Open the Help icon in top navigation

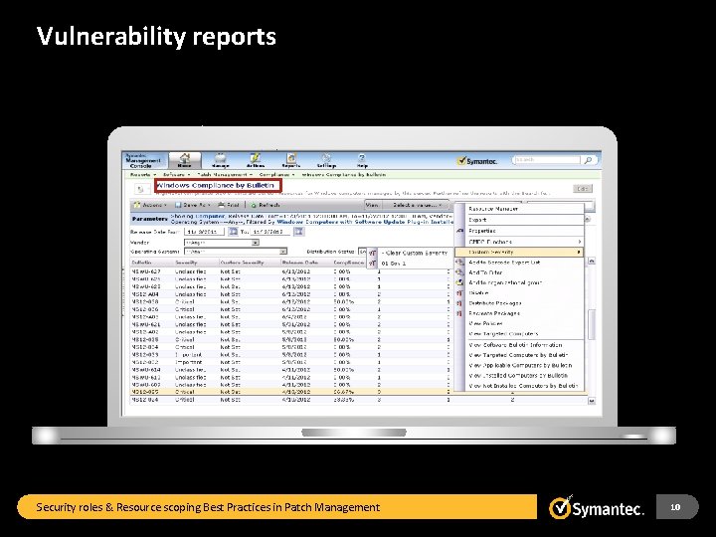click(x=362, y=160)
